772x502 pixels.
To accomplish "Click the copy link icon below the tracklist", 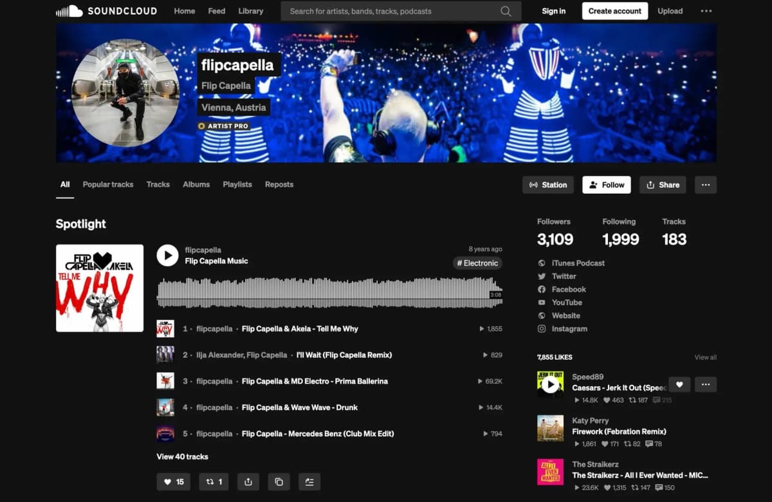I will tap(279, 481).
